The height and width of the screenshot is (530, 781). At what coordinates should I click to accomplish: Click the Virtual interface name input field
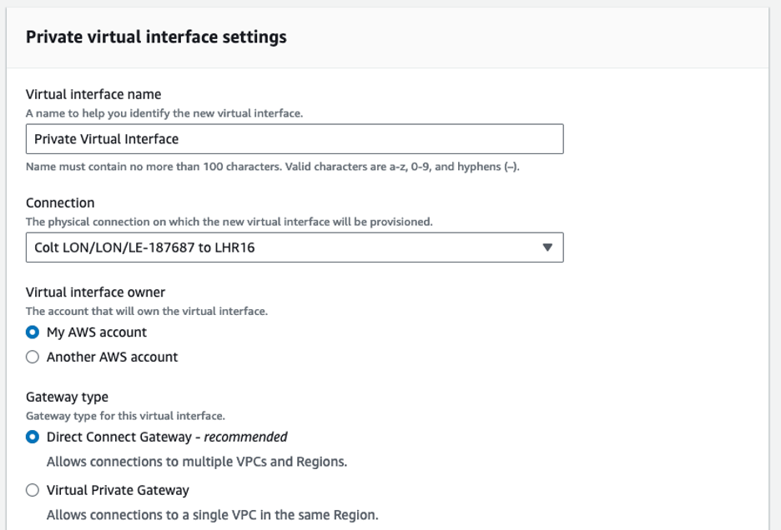(x=292, y=138)
